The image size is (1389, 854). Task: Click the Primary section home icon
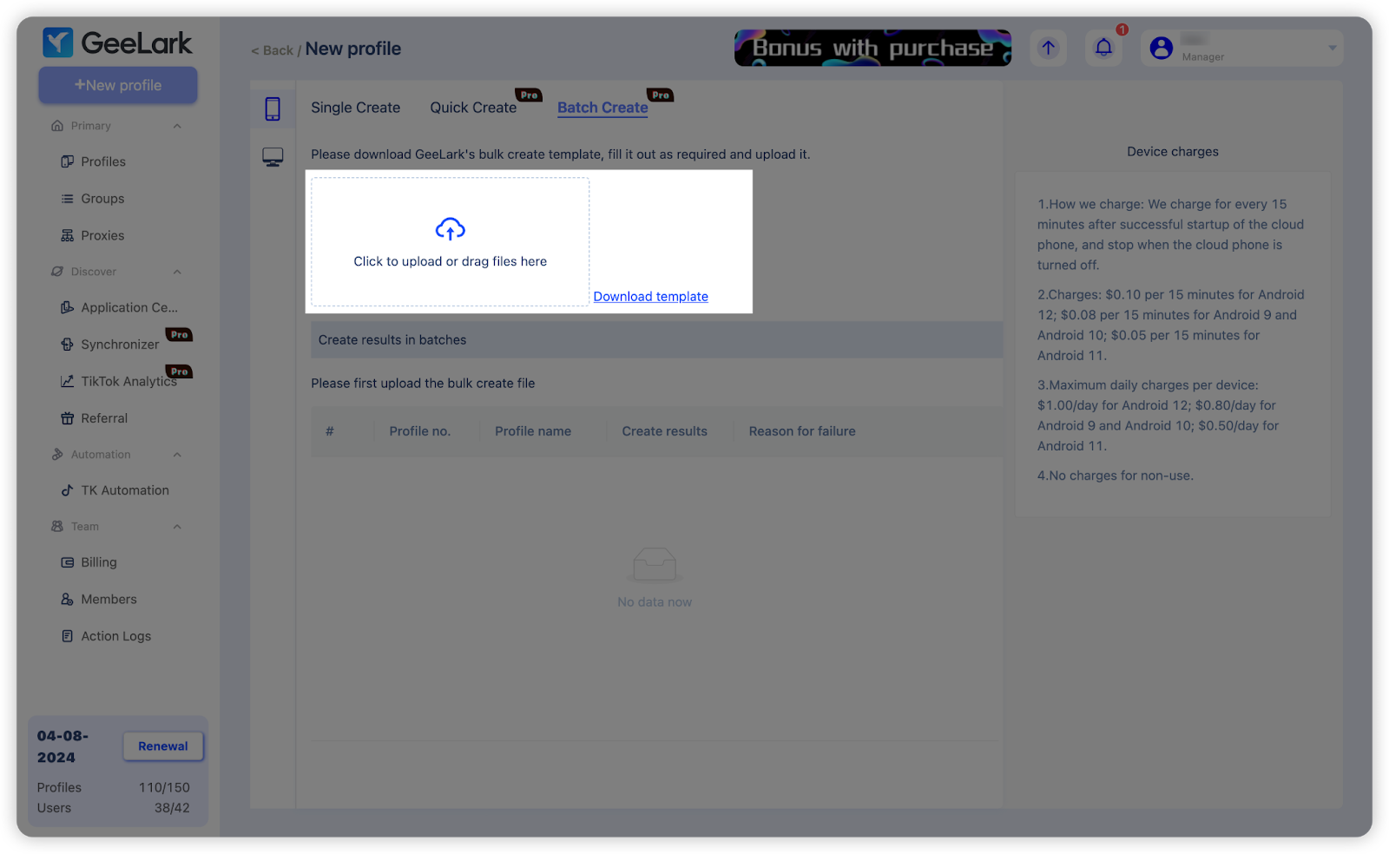click(x=57, y=126)
